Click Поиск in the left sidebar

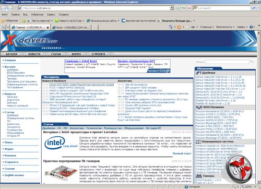click(x=8, y=143)
